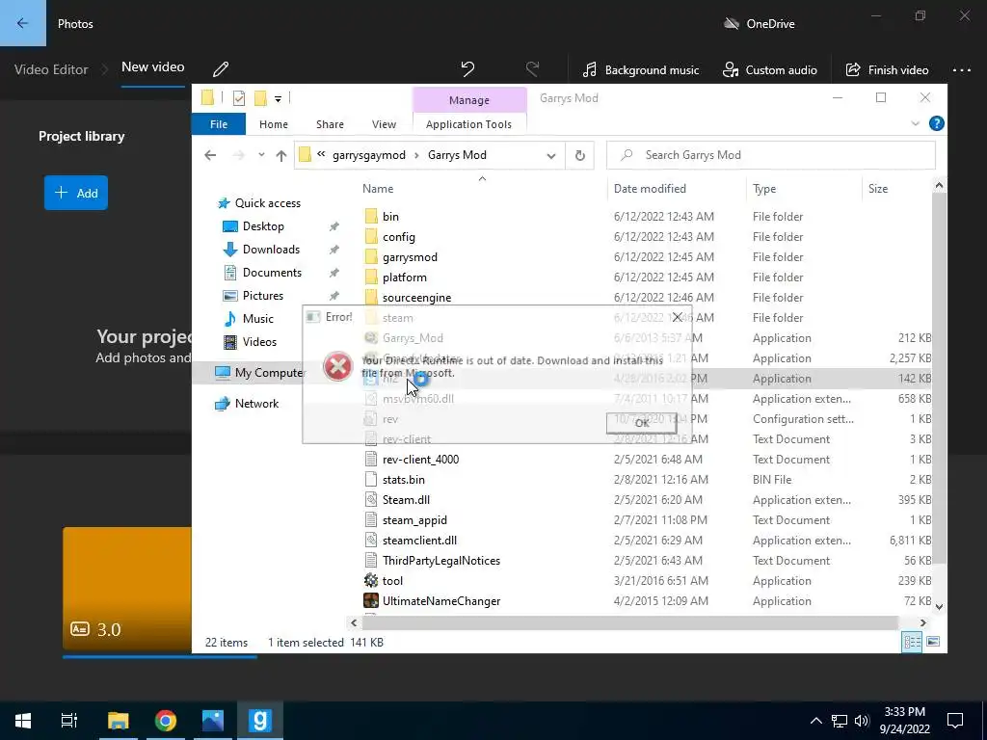Open Background music options
Image resolution: width=987 pixels, height=740 pixels.
click(x=640, y=69)
